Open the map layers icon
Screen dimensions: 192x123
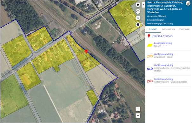coord(138,5)
